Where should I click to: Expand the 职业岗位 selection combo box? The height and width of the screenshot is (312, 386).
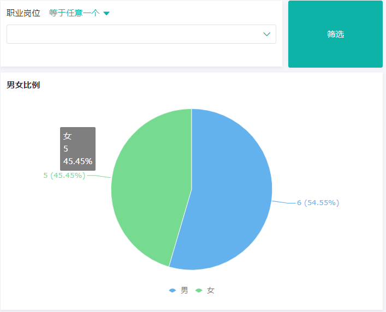coord(141,34)
